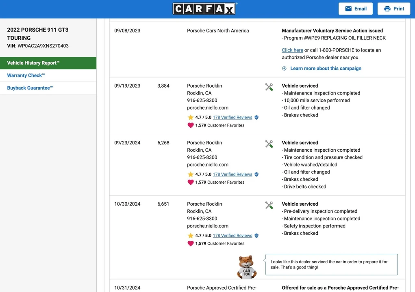This screenshot has width=415, height=292.
Task: Open 178 Verified Reviews link in 10/30/2024 row
Action: [232, 236]
